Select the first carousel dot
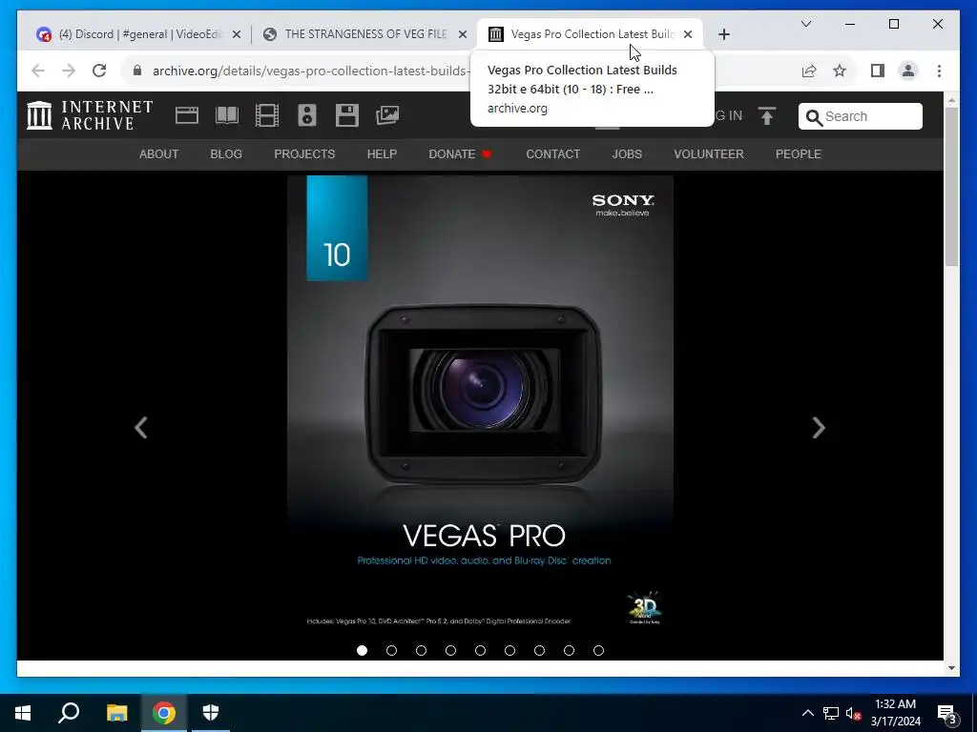 tap(362, 650)
